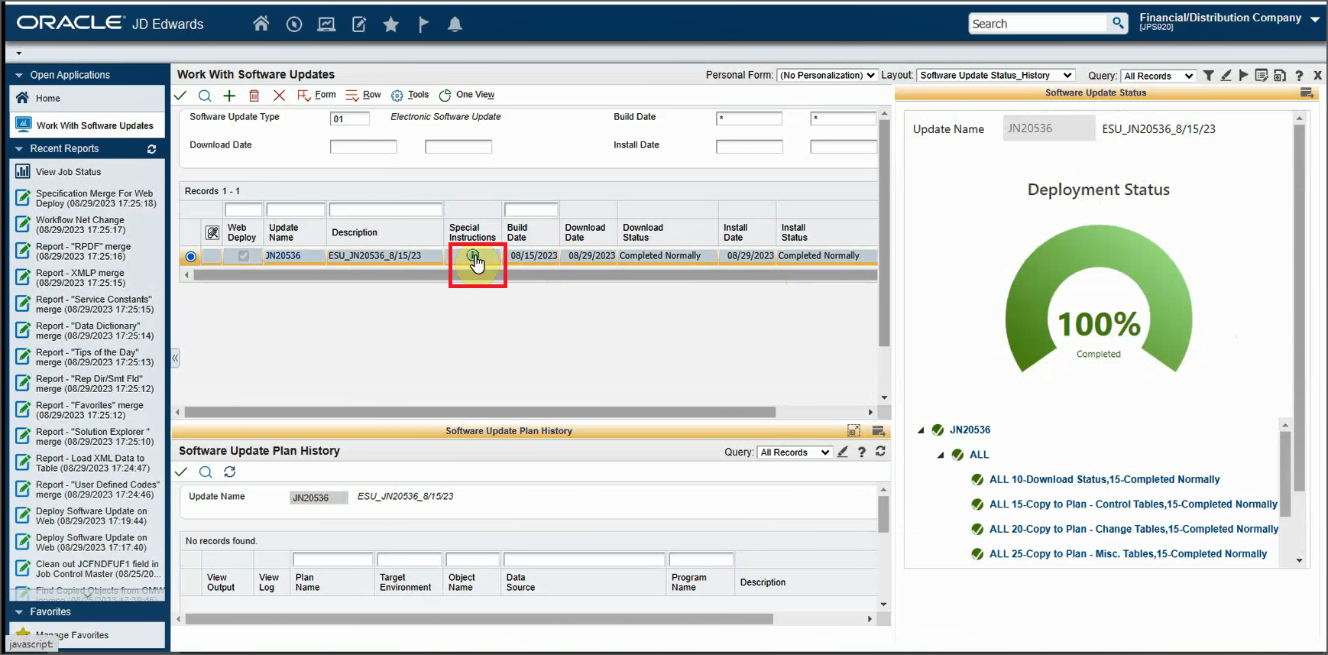This screenshot has height=655, width=1328.
Task: Open the Personal Form dropdown
Action: click(827, 75)
